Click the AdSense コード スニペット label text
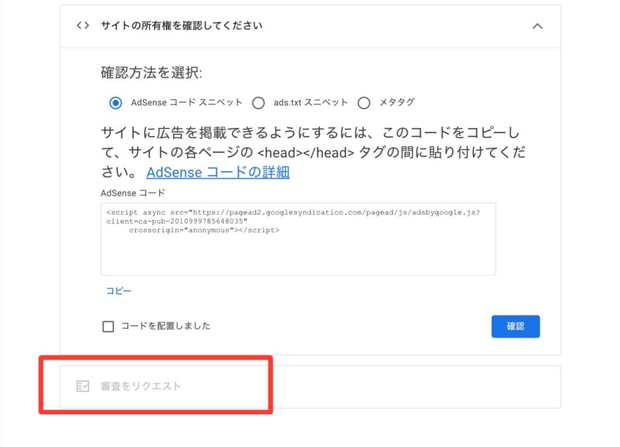The height and width of the screenshot is (447, 620). pos(186,103)
